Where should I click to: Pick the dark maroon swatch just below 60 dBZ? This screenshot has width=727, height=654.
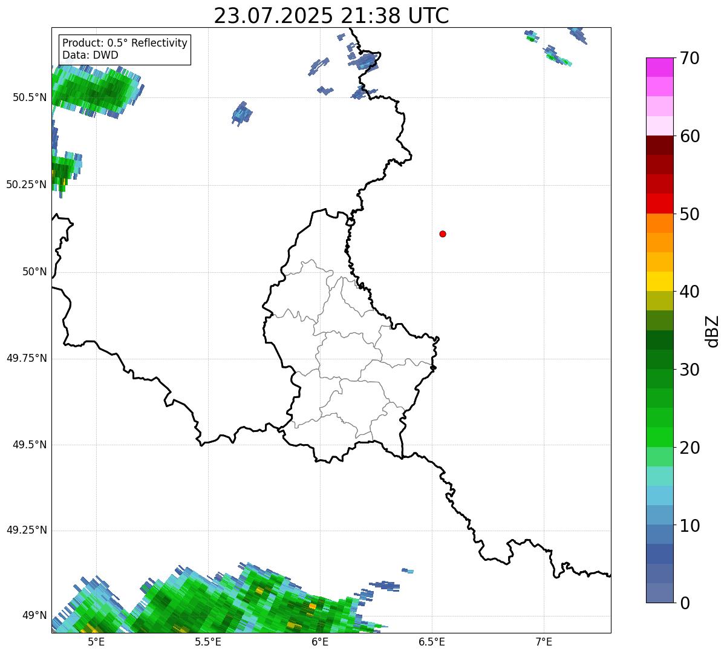(x=659, y=145)
